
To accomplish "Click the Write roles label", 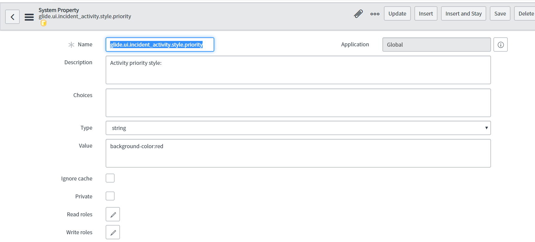I will [79, 232].
